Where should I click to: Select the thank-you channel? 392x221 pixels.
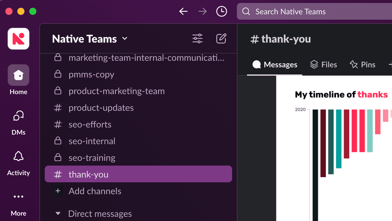[138, 174]
